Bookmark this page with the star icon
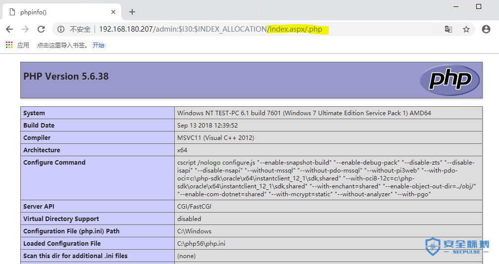The image size is (499, 264). click(466, 29)
